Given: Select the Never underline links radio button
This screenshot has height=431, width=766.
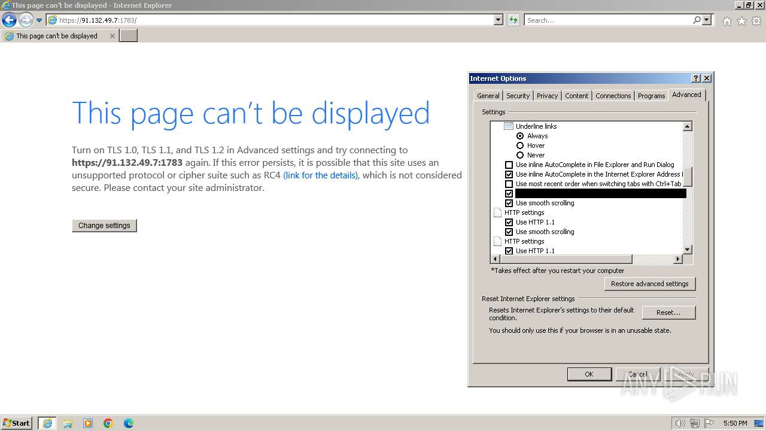Looking at the screenshot, I should coord(520,155).
